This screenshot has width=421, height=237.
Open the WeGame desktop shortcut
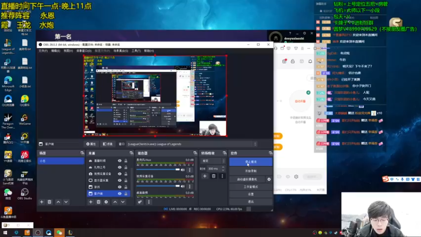coord(24,120)
